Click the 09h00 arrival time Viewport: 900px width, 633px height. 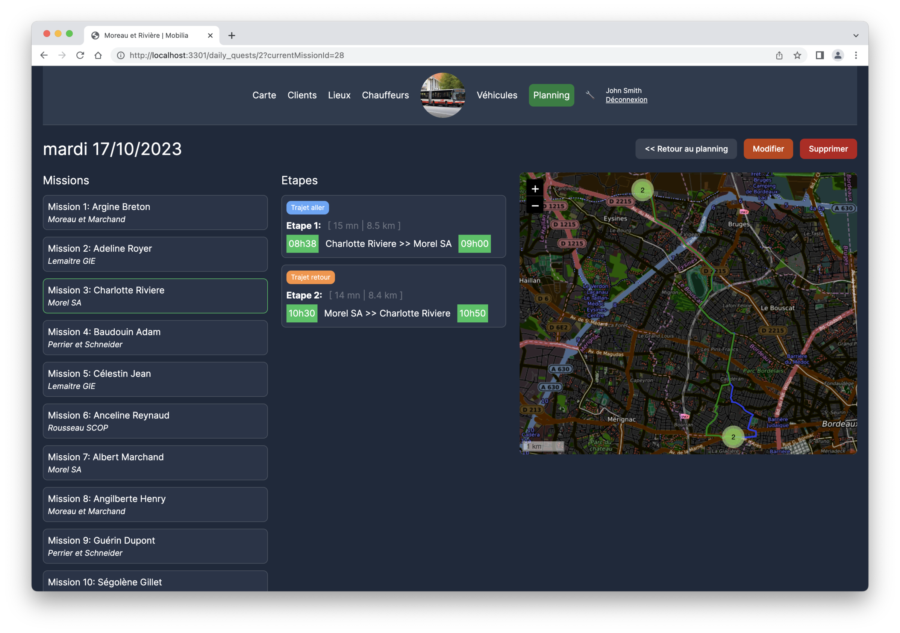(x=474, y=244)
